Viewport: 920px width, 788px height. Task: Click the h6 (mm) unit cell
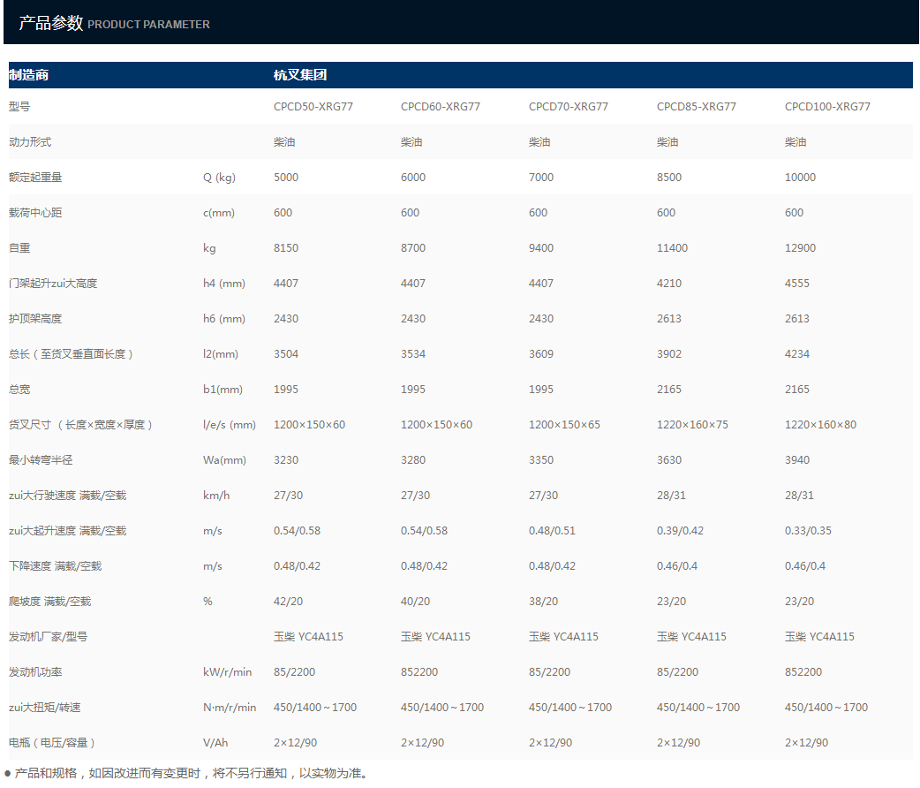click(224, 319)
